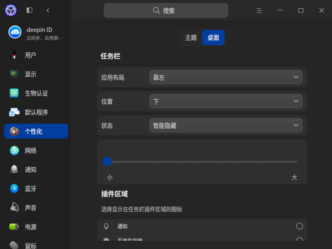Click the Default Programs (默认程序) icon
332x249 pixels.
[14, 112]
